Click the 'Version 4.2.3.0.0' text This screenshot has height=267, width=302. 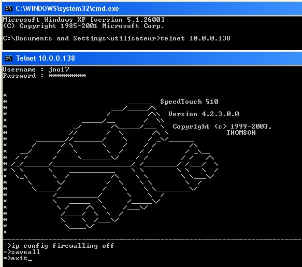[x=204, y=114]
